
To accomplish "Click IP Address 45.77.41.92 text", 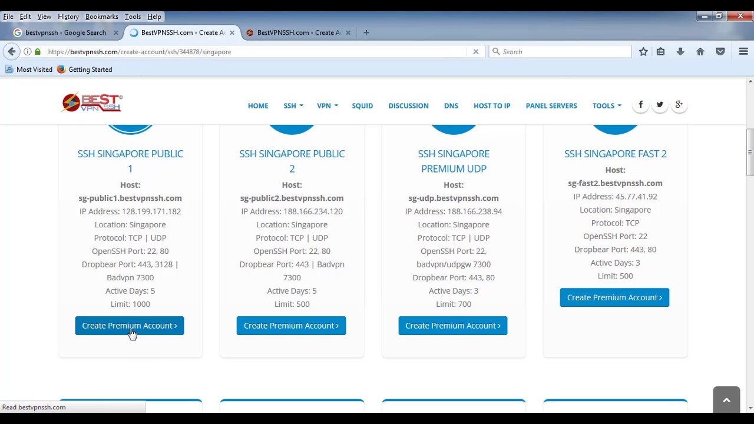I will click(615, 197).
